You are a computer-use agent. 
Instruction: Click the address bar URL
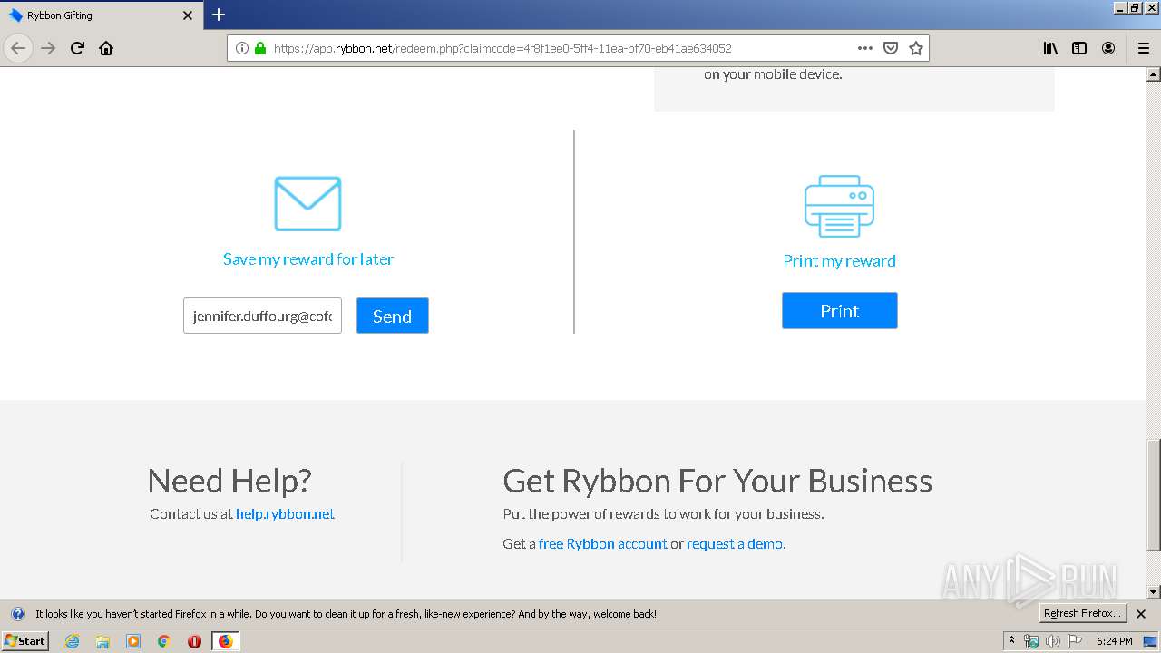tap(502, 48)
